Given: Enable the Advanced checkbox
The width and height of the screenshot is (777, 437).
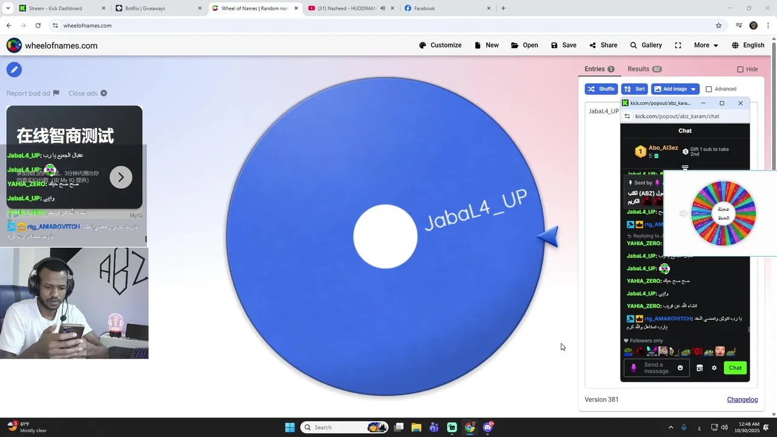Looking at the screenshot, I should (708, 89).
